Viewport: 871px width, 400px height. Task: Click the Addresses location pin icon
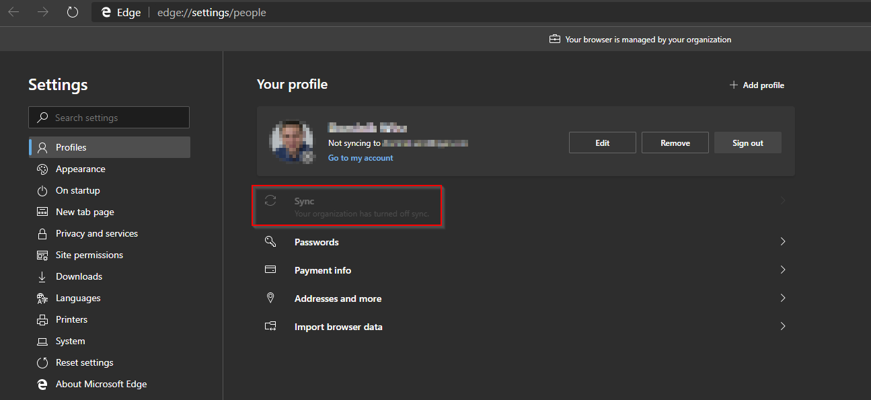[270, 298]
